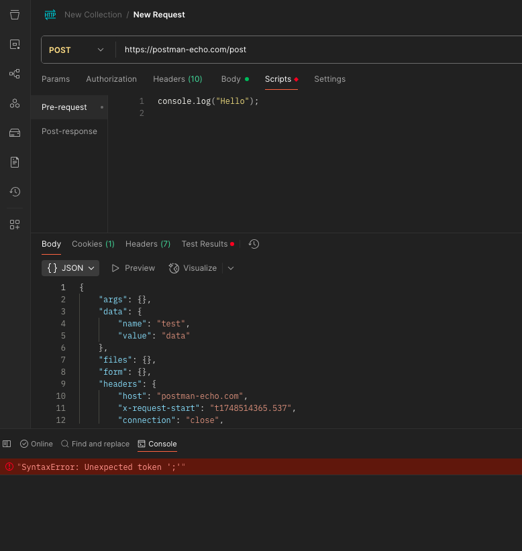The width and height of the screenshot is (522, 551).
Task: Switch to the Headers (10) request tab
Action: (x=177, y=79)
